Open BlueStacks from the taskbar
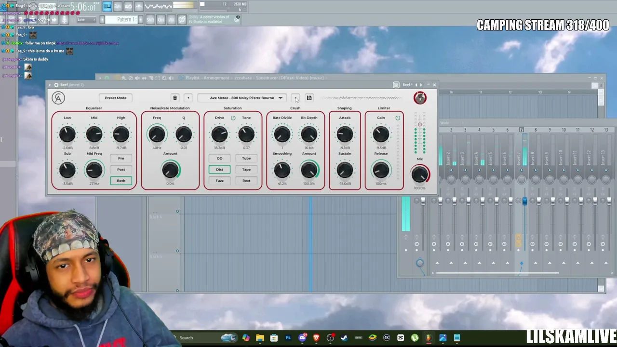This screenshot has width=617, height=347. point(373,338)
